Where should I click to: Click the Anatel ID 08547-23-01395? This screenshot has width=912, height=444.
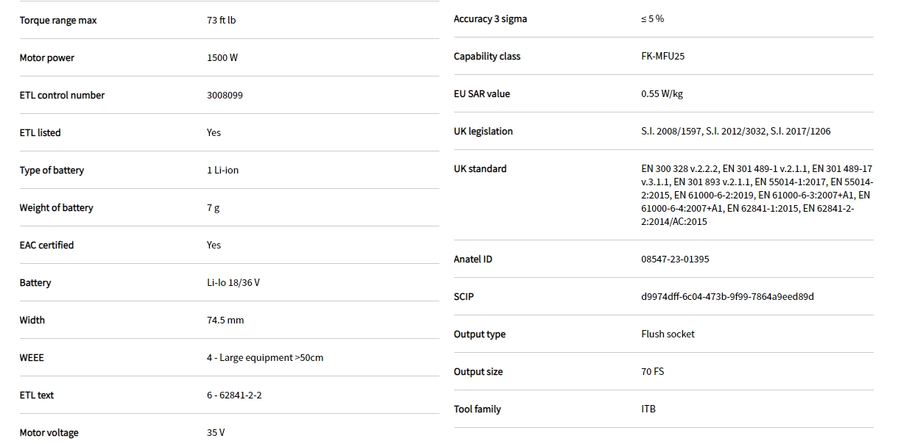(675, 259)
